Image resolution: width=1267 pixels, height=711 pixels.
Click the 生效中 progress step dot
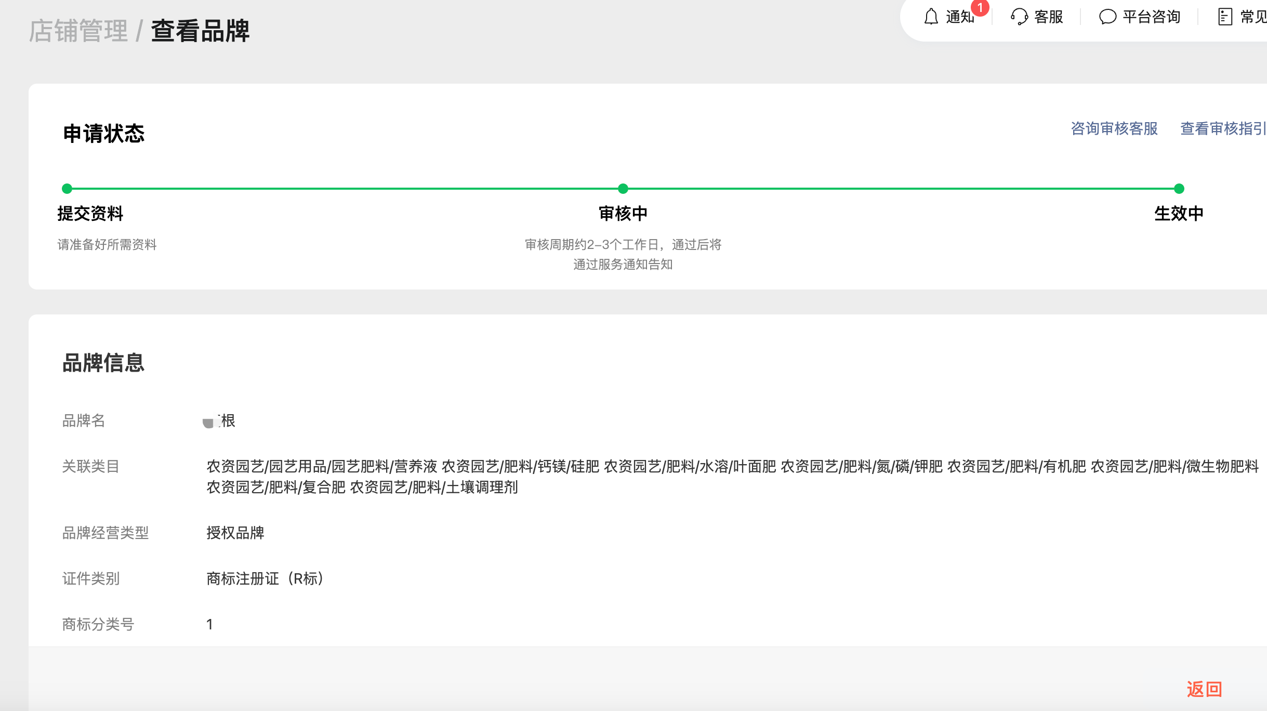point(1179,189)
